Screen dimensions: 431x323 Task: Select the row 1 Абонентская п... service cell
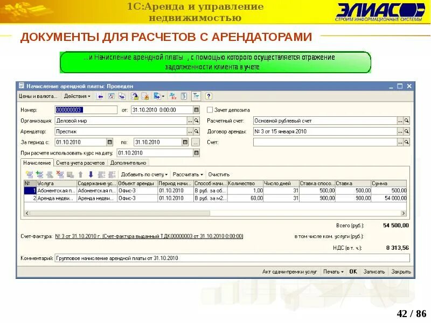pos(57,191)
